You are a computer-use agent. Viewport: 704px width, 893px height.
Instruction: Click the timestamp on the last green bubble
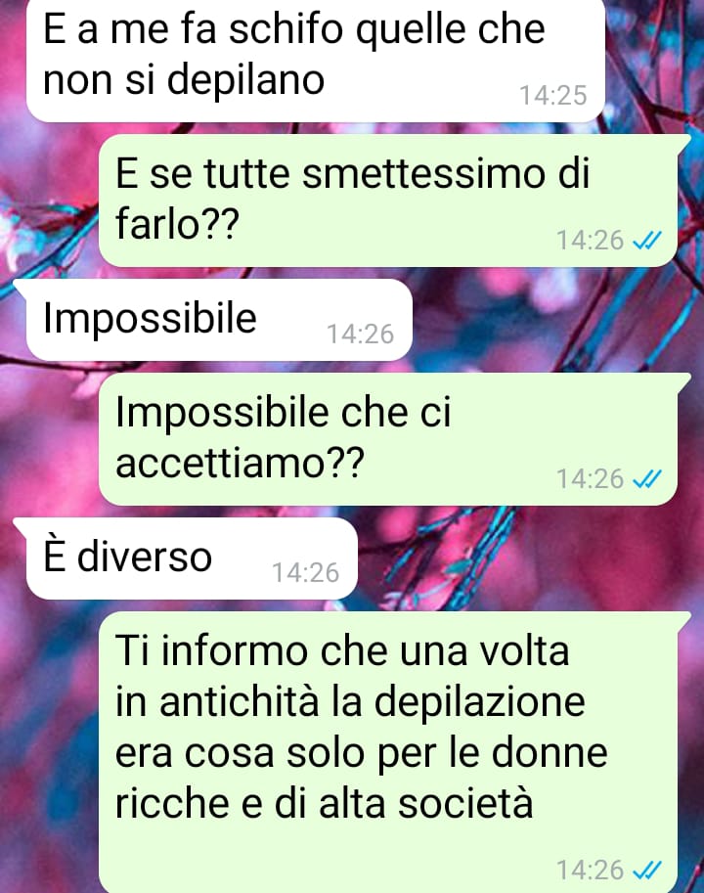591,871
